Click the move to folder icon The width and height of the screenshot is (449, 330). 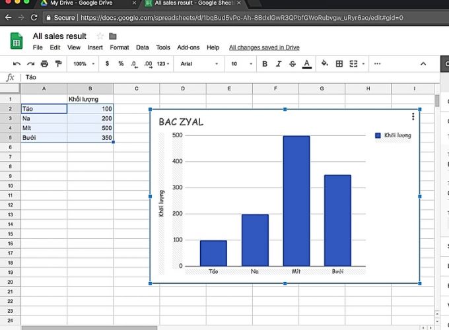[113, 36]
